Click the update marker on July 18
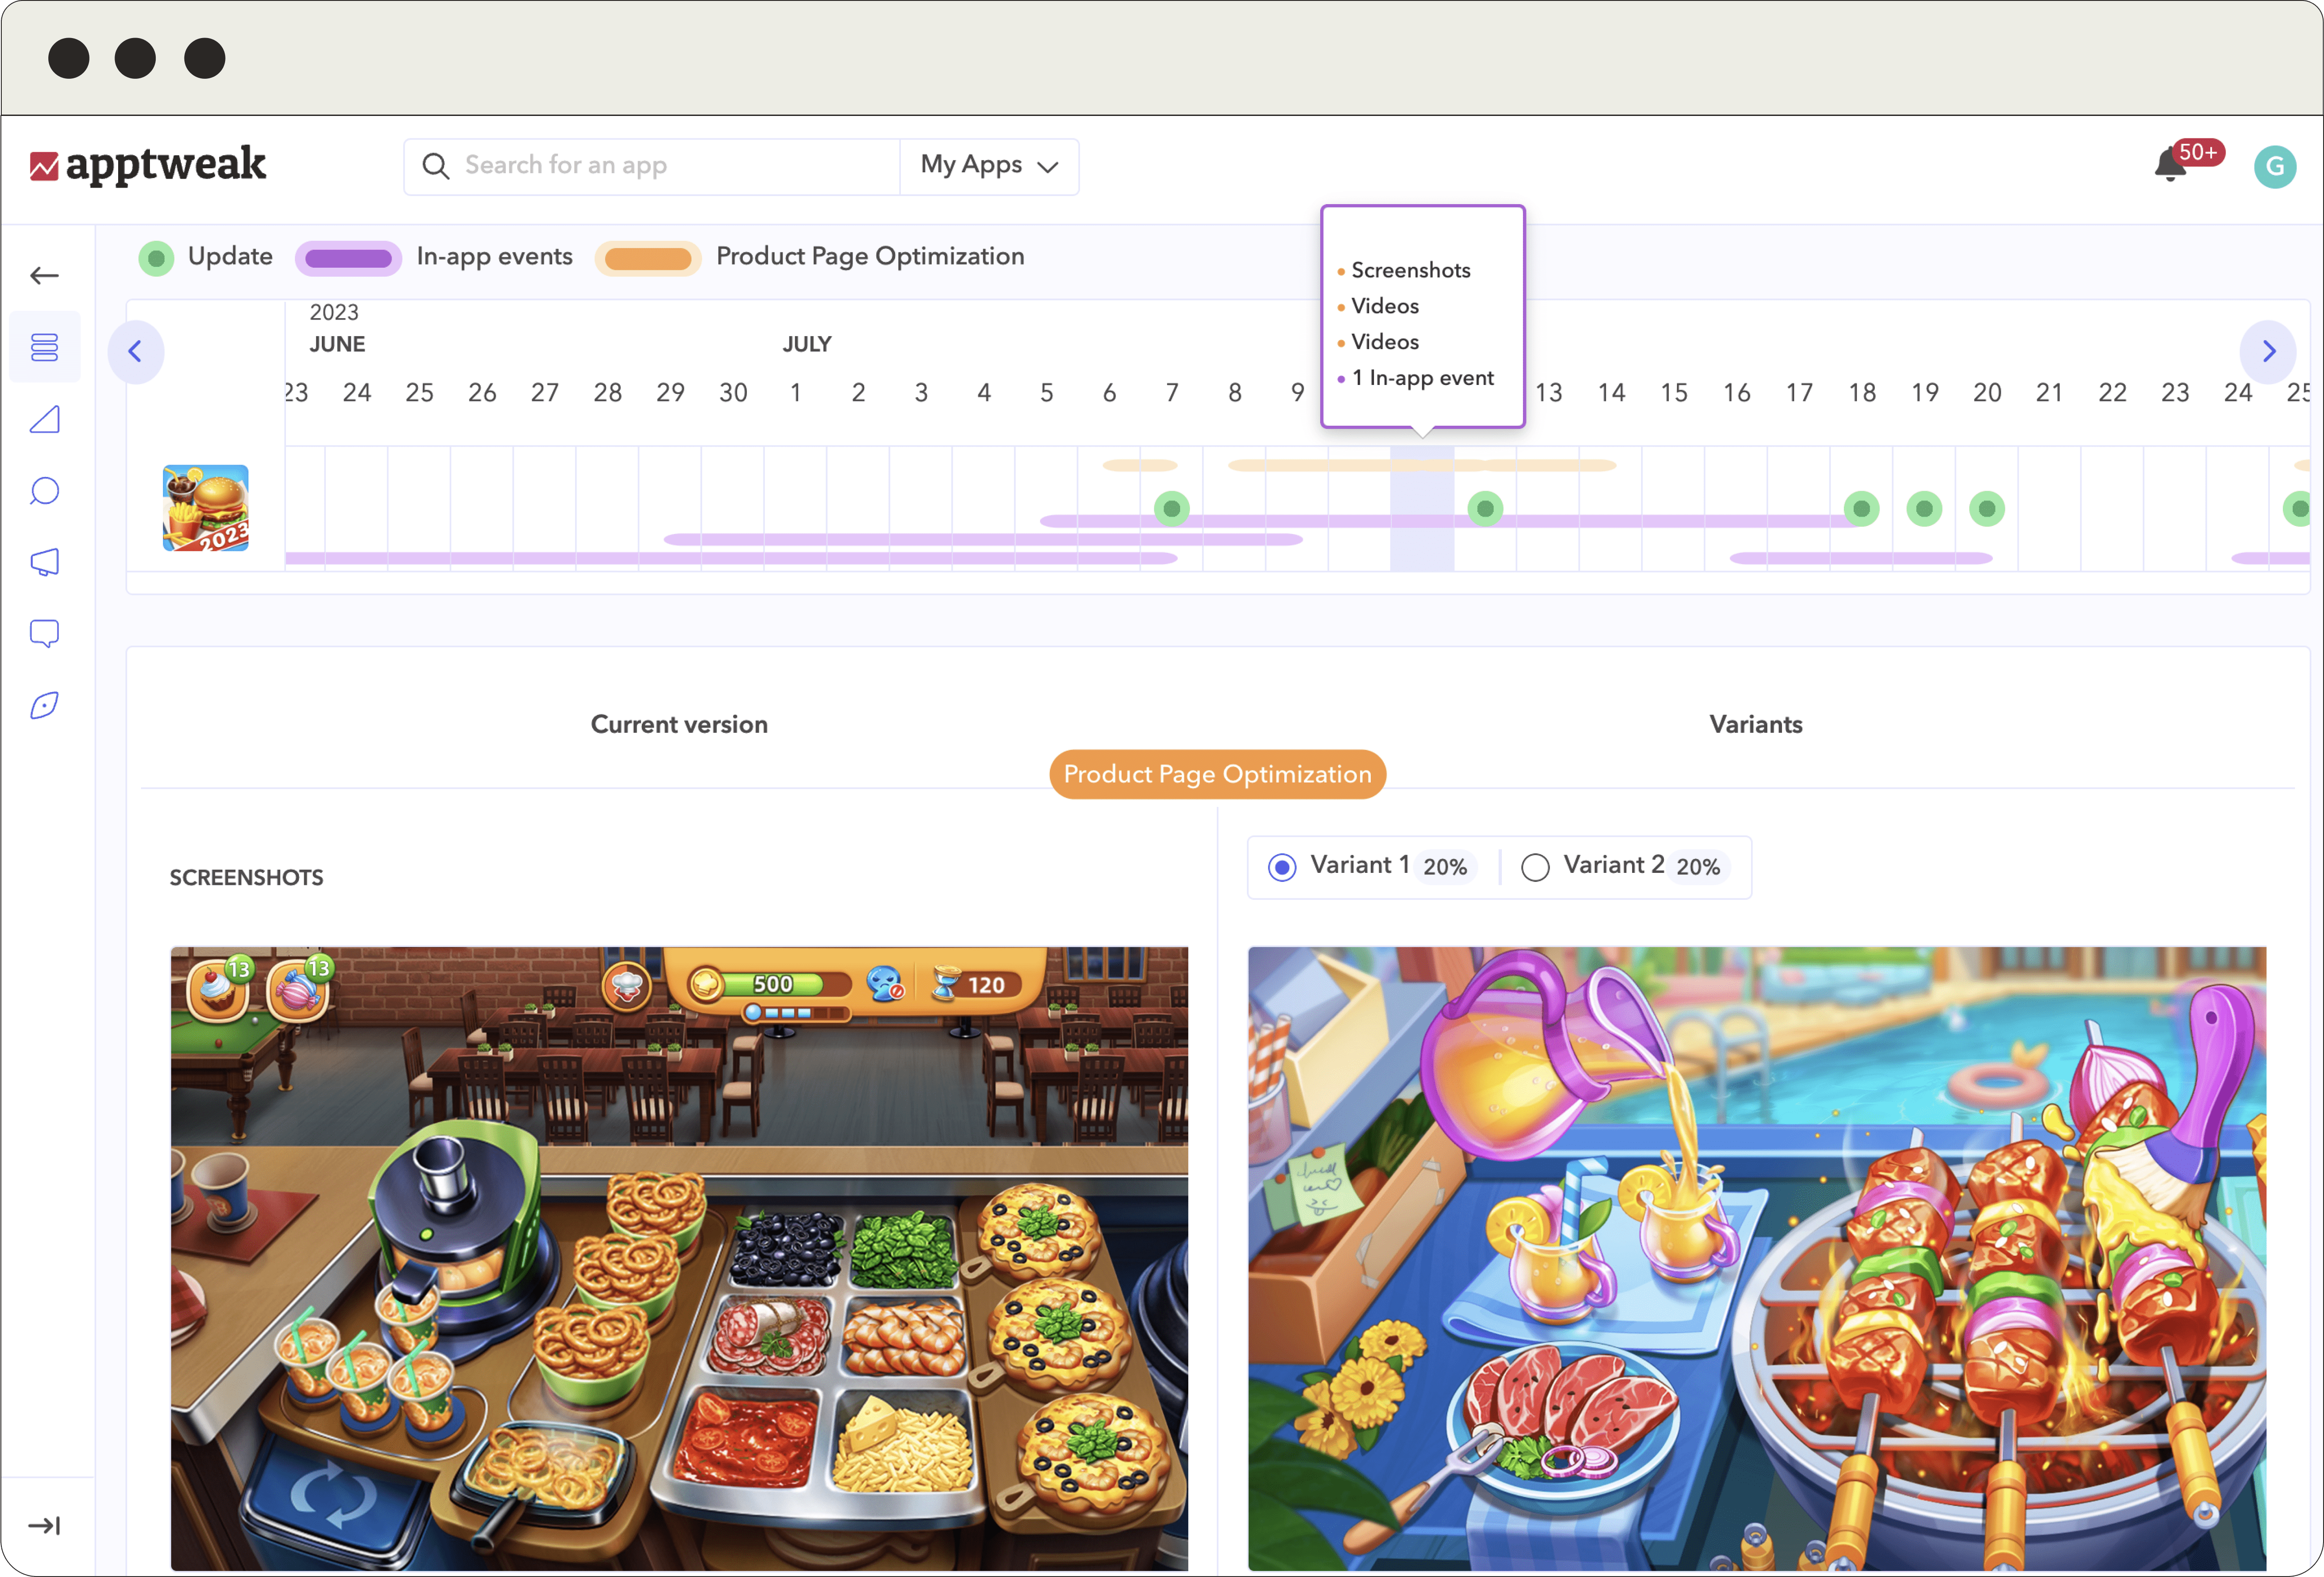This screenshot has width=2324, height=1577. point(1861,509)
